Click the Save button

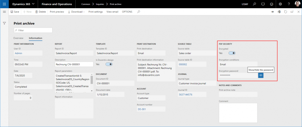point(15,12)
